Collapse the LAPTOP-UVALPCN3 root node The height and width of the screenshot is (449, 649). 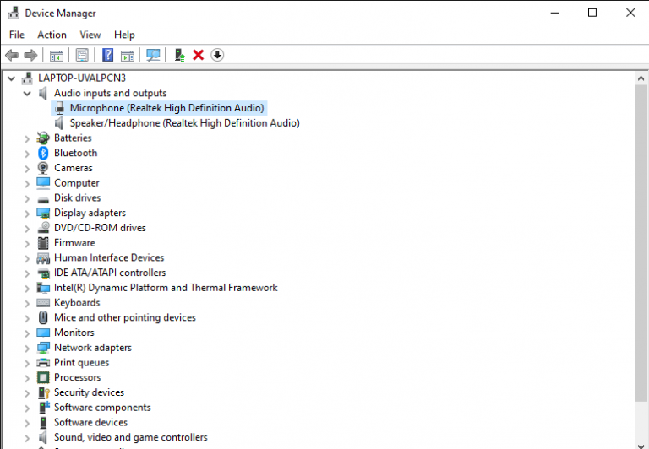11,78
